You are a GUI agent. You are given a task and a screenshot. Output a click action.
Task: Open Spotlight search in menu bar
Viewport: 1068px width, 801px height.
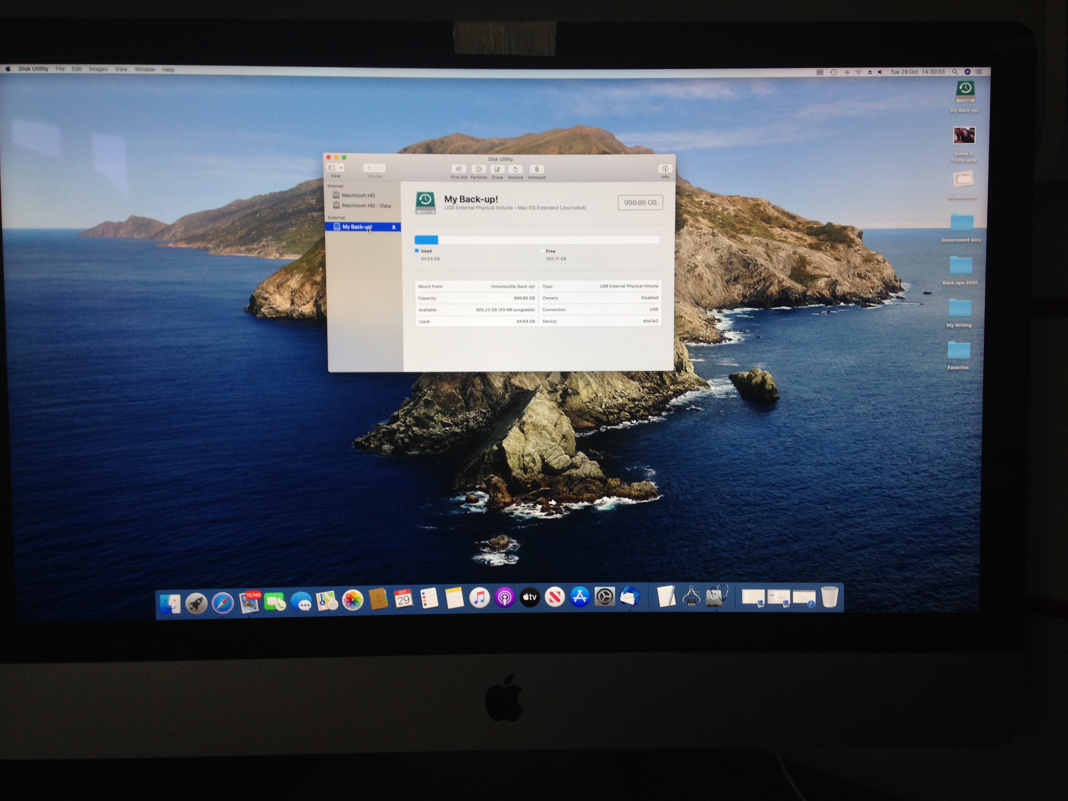pos(954,72)
